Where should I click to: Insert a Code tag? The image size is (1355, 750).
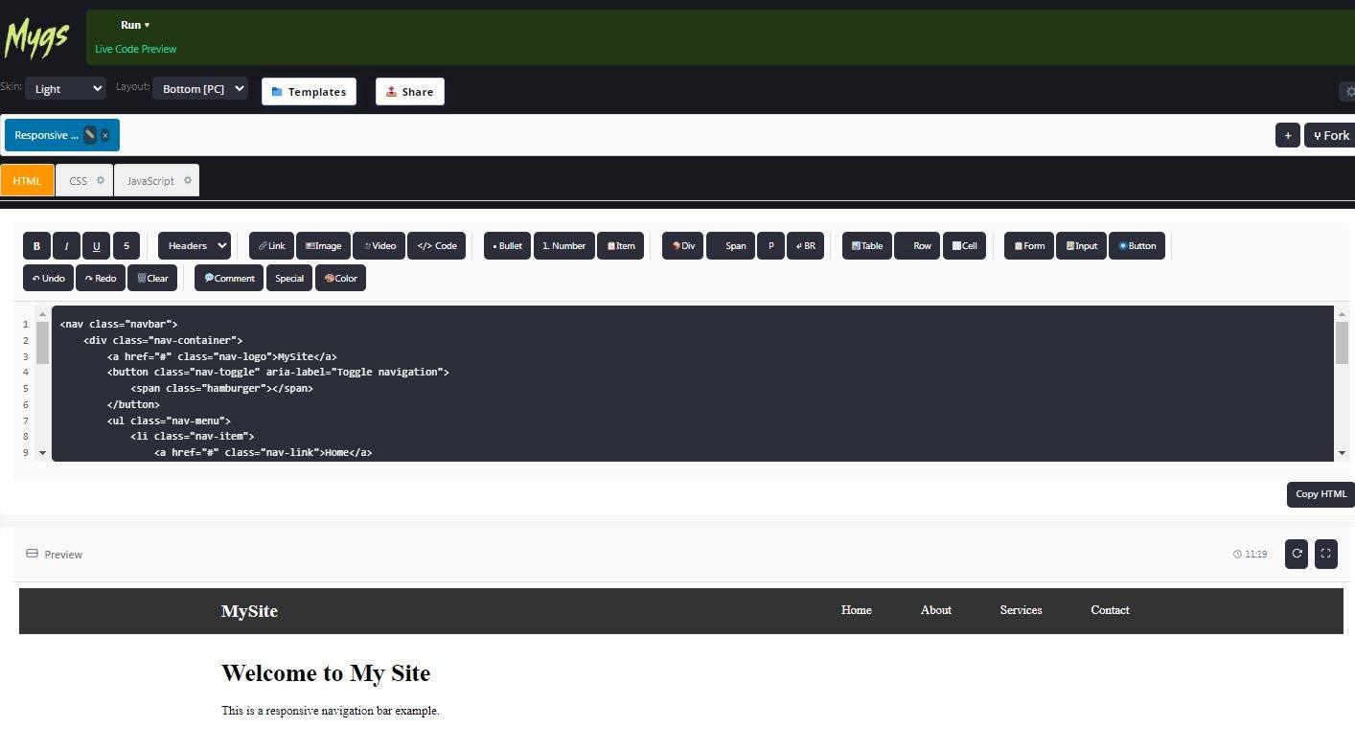437,246
